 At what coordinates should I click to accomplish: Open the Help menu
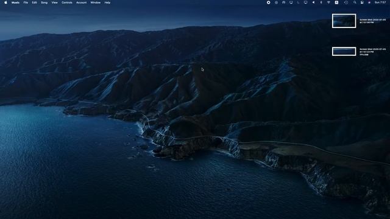pos(107,2)
